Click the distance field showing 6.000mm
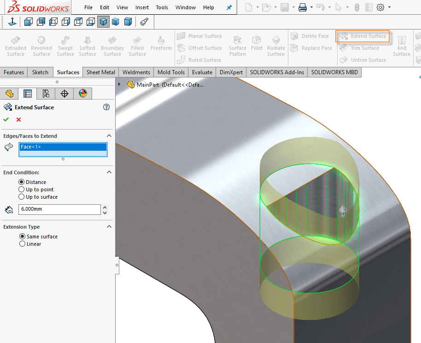421x343 pixels. [59, 209]
